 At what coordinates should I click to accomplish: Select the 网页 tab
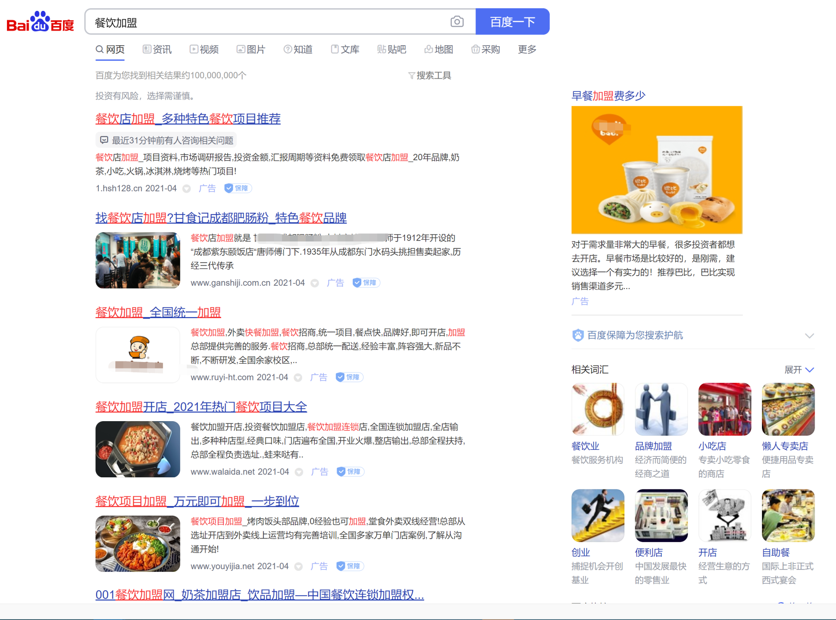click(x=110, y=50)
